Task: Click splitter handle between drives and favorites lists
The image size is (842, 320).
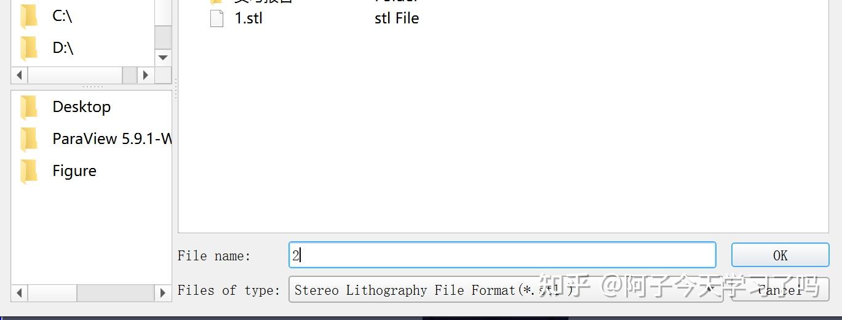Action: coord(92,87)
